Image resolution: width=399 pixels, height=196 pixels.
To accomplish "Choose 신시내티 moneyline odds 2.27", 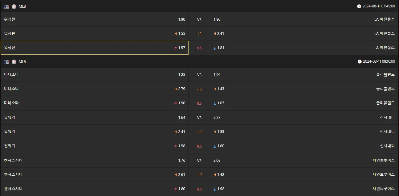I will pyautogui.click(x=304, y=118).
